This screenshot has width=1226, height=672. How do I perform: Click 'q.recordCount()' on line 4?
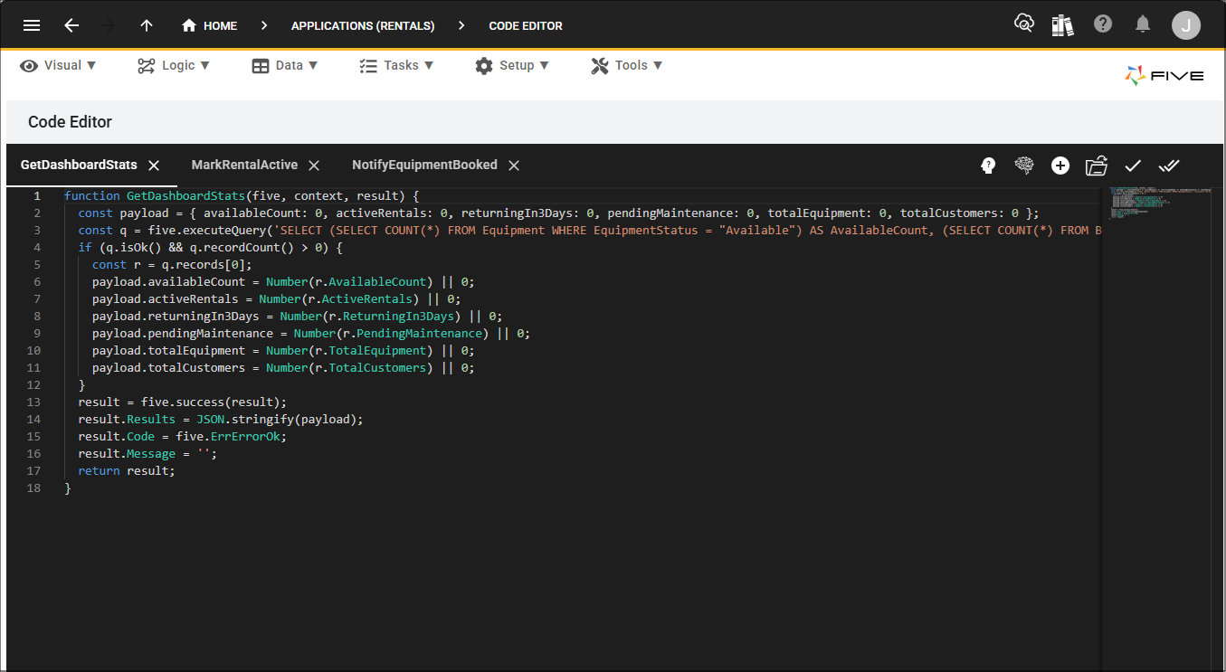tap(242, 247)
